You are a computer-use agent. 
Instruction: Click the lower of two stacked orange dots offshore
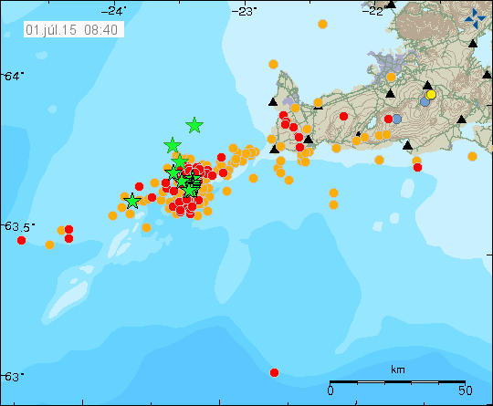[x=333, y=205]
